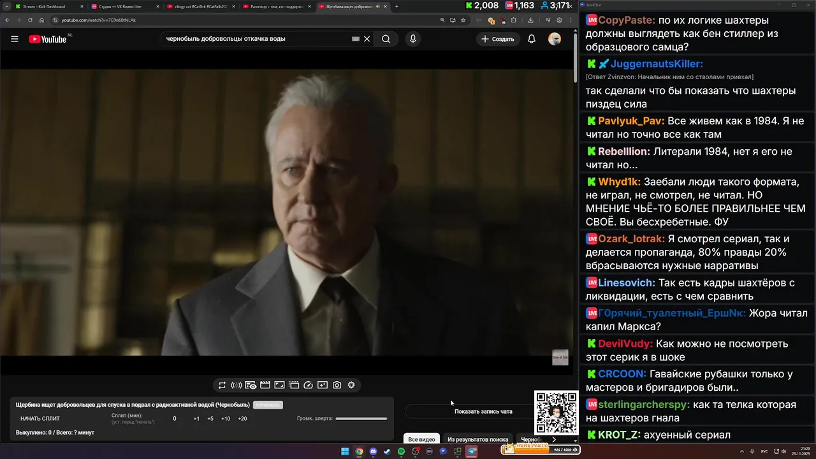Open Discord from the taskbar

tap(373, 451)
